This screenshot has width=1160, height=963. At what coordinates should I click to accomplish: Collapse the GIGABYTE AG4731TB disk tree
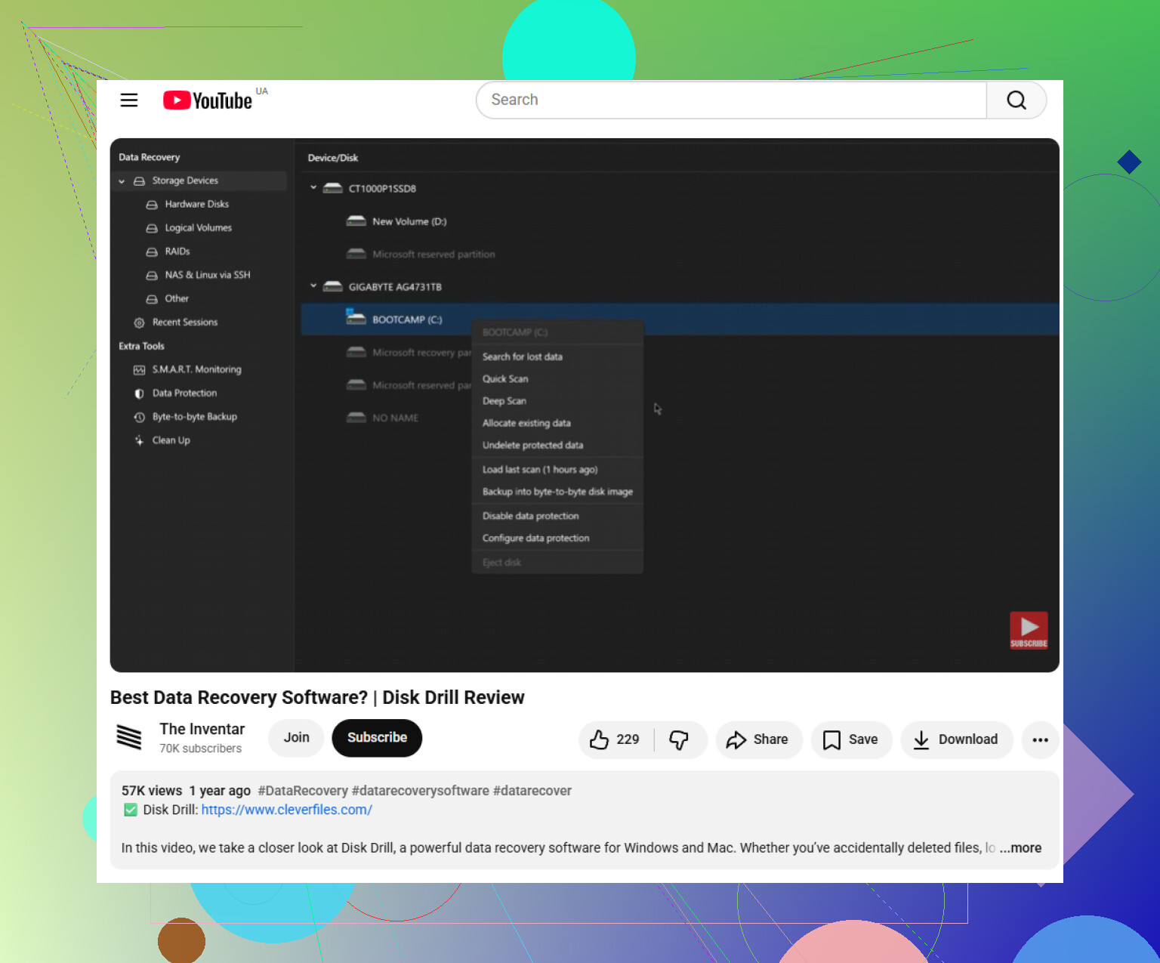(x=313, y=286)
